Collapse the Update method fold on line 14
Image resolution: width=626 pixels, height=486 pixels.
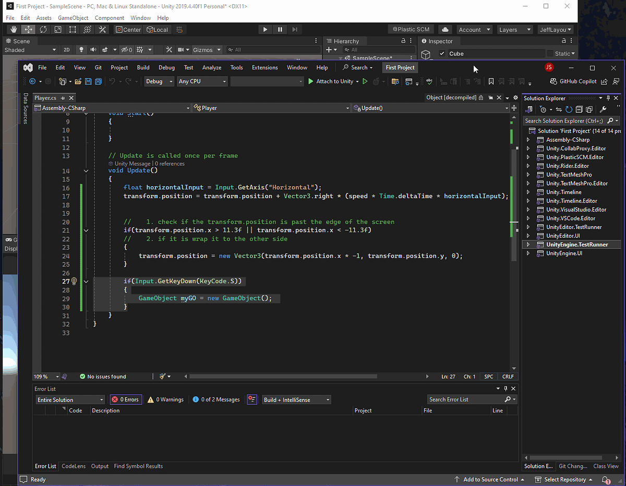tap(86, 171)
